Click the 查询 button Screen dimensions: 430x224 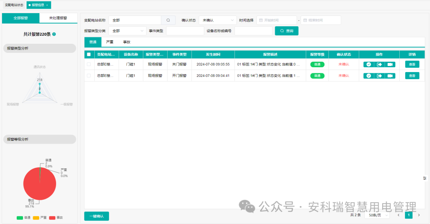coord(287,31)
